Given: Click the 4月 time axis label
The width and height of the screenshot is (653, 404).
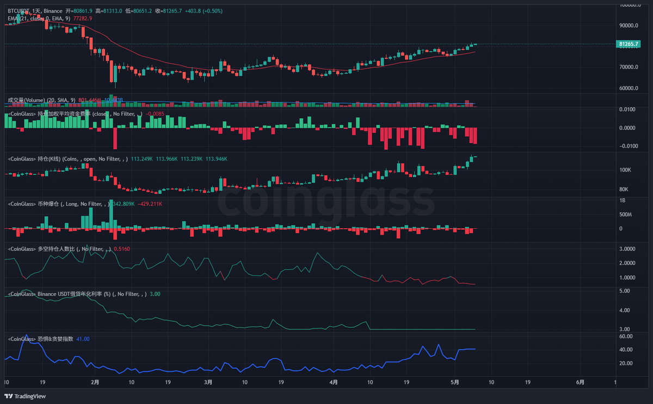Looking at the screenshot, I should click(x=334, y=382).
